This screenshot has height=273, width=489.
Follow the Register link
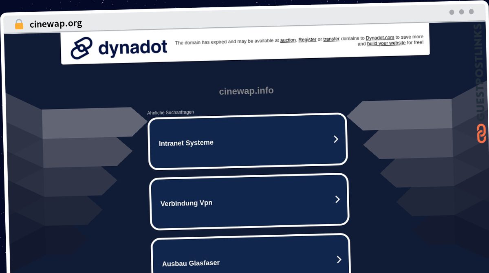pyautogui.click(x=307, y=40)
